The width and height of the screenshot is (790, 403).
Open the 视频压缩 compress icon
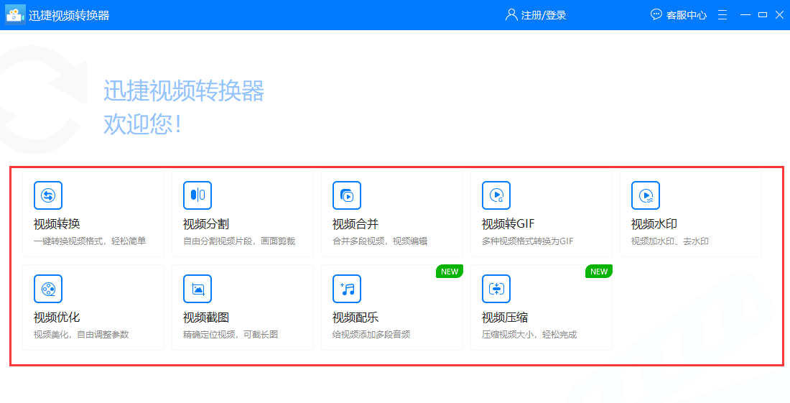coord(496,289)
